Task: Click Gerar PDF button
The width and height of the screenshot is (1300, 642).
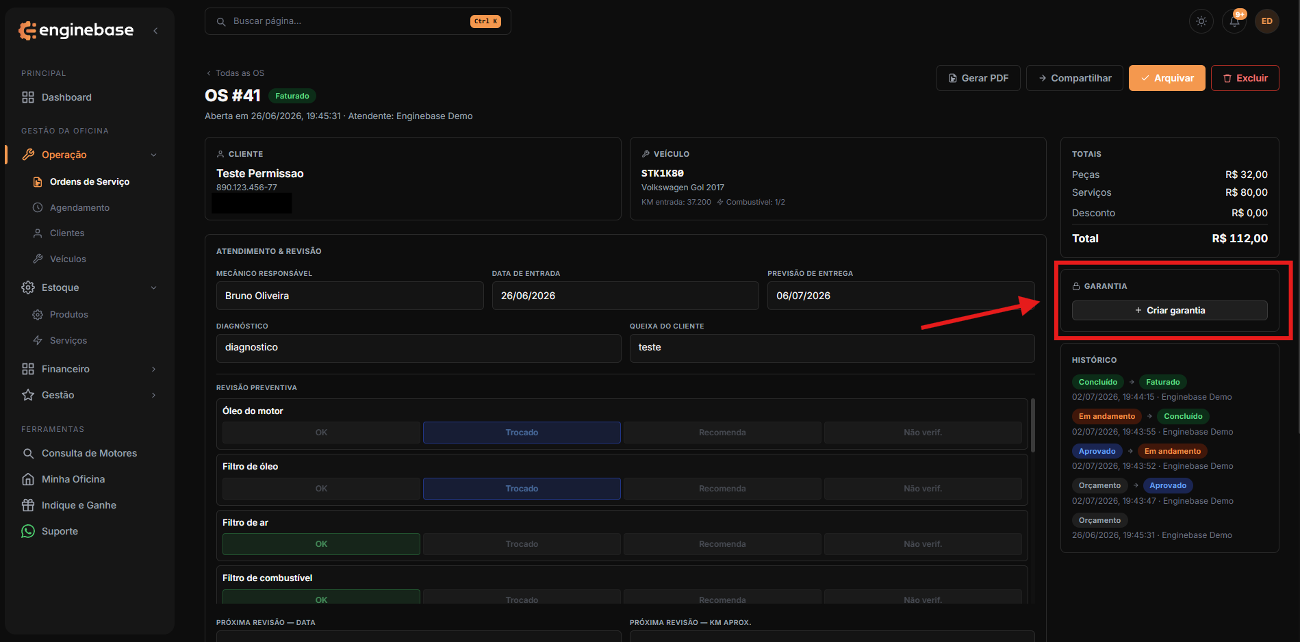Action: (x=978, y=78)
